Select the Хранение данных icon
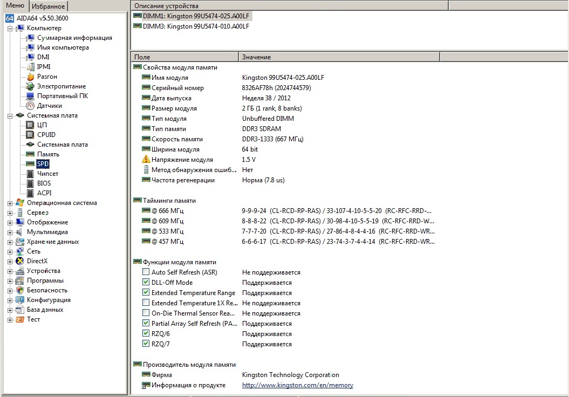Image resolution: width=569 pixels, height=397 pixels. 20,242
